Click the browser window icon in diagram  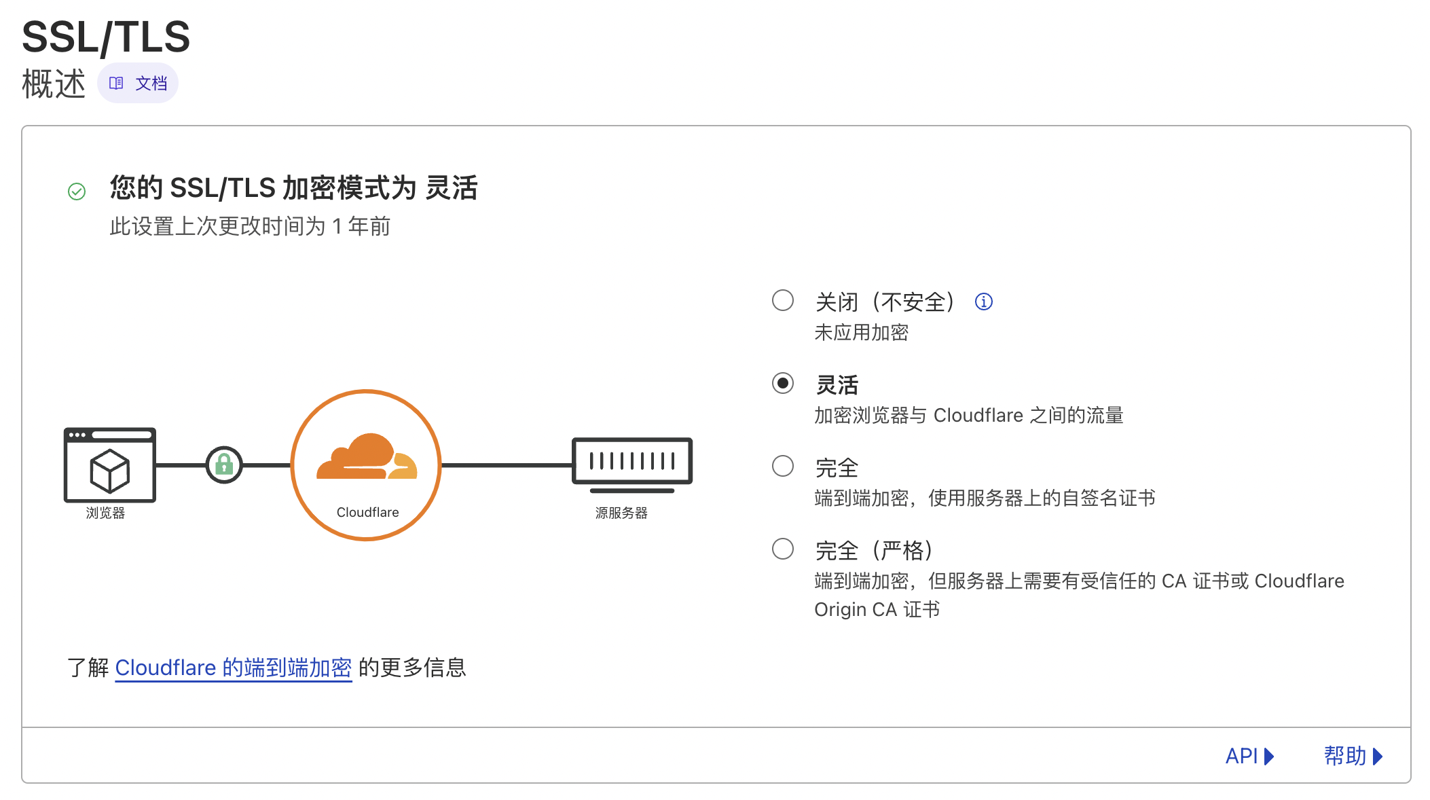(x=110, y=465)
